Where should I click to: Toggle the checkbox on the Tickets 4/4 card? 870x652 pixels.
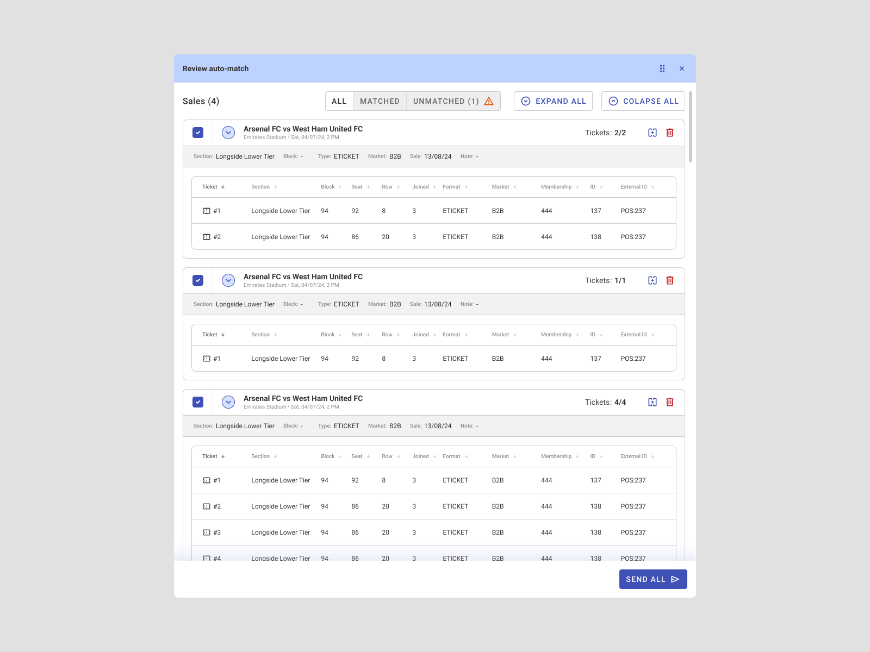pos(198,402)
